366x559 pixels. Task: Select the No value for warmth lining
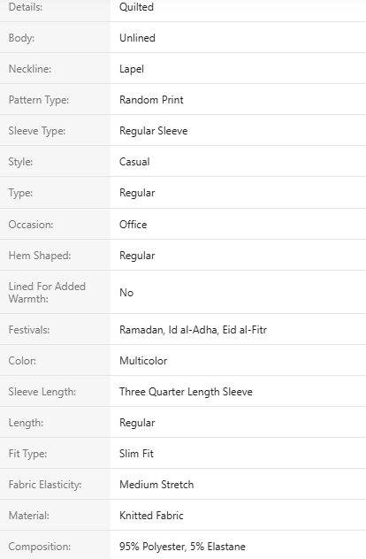[x=126, y=293]
